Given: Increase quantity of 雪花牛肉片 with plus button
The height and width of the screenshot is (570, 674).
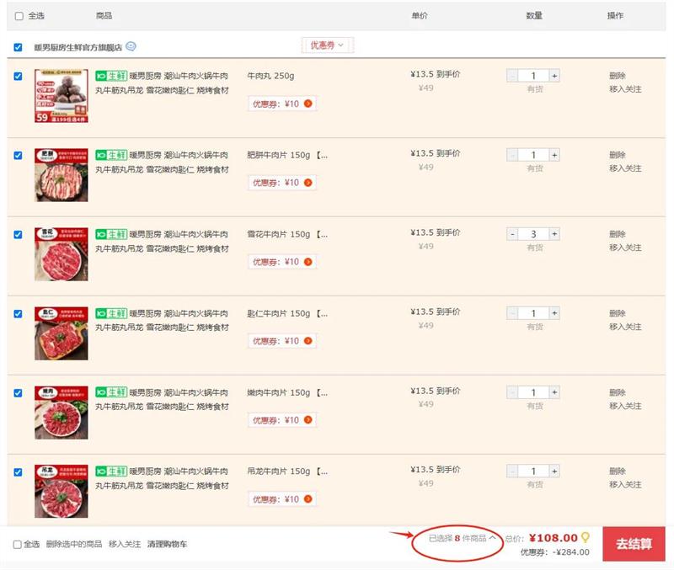Looking at the screenshot, I should click(554, 234).
